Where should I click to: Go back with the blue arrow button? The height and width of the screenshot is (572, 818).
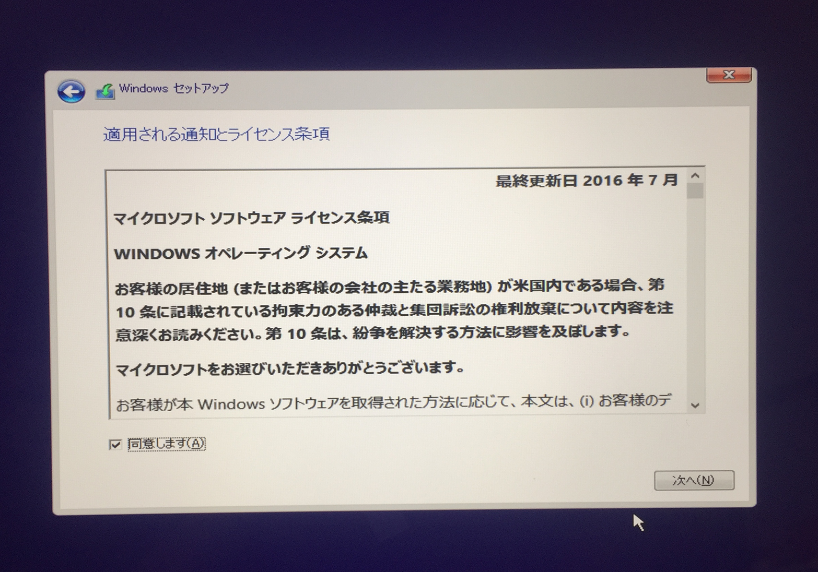coord(71,92)
